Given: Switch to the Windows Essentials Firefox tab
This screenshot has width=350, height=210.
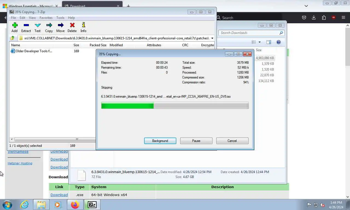Looking at the screenshot, I should point(31,6).
